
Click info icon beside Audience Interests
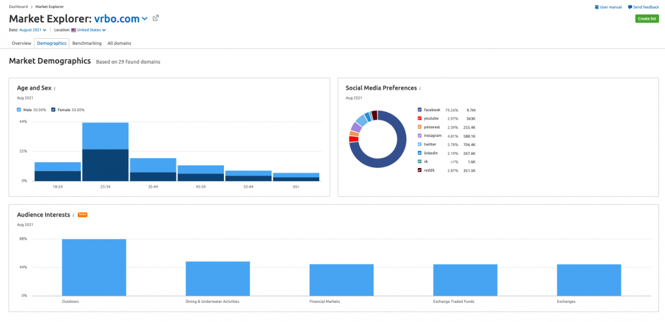74,215
